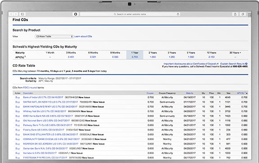Sort the table by Maturity column header
The height and width of the screenshot is (163, 259).
(190, 93)
